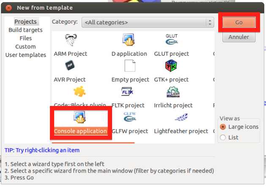Select the Console application icon

[80, 117]
